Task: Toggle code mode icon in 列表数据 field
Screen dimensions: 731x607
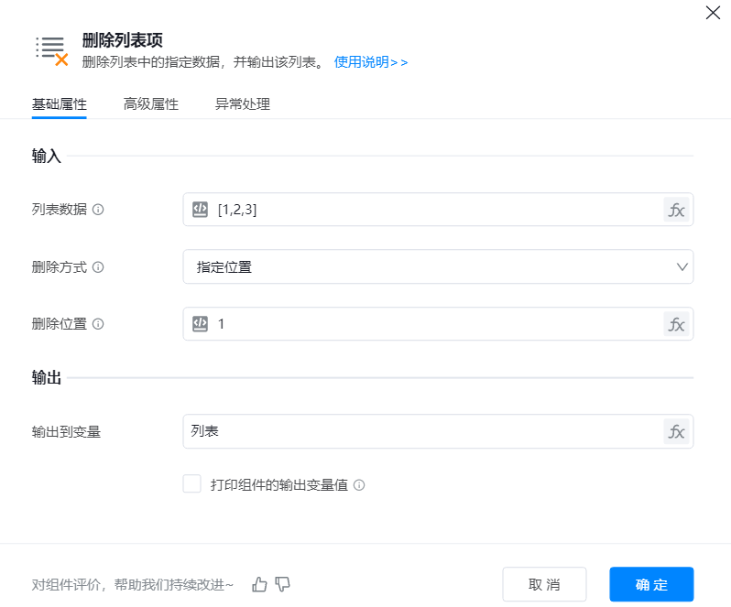Action: [x=201, y=210]
